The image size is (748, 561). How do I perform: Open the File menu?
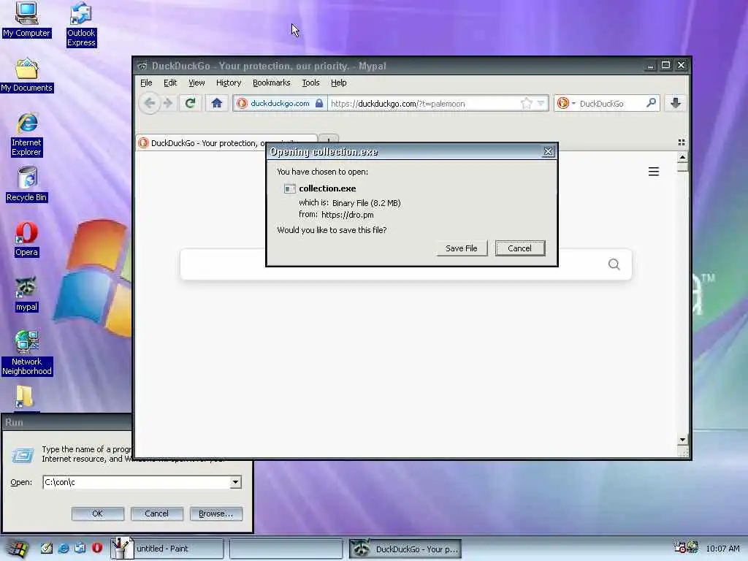146,83
